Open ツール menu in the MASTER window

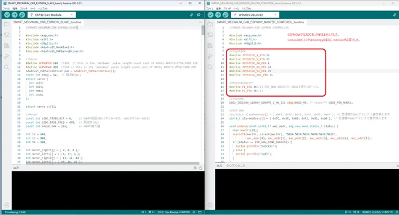[x=236, y=8]
